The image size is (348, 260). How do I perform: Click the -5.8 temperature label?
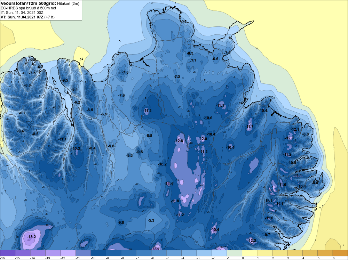tap(111, 146)
